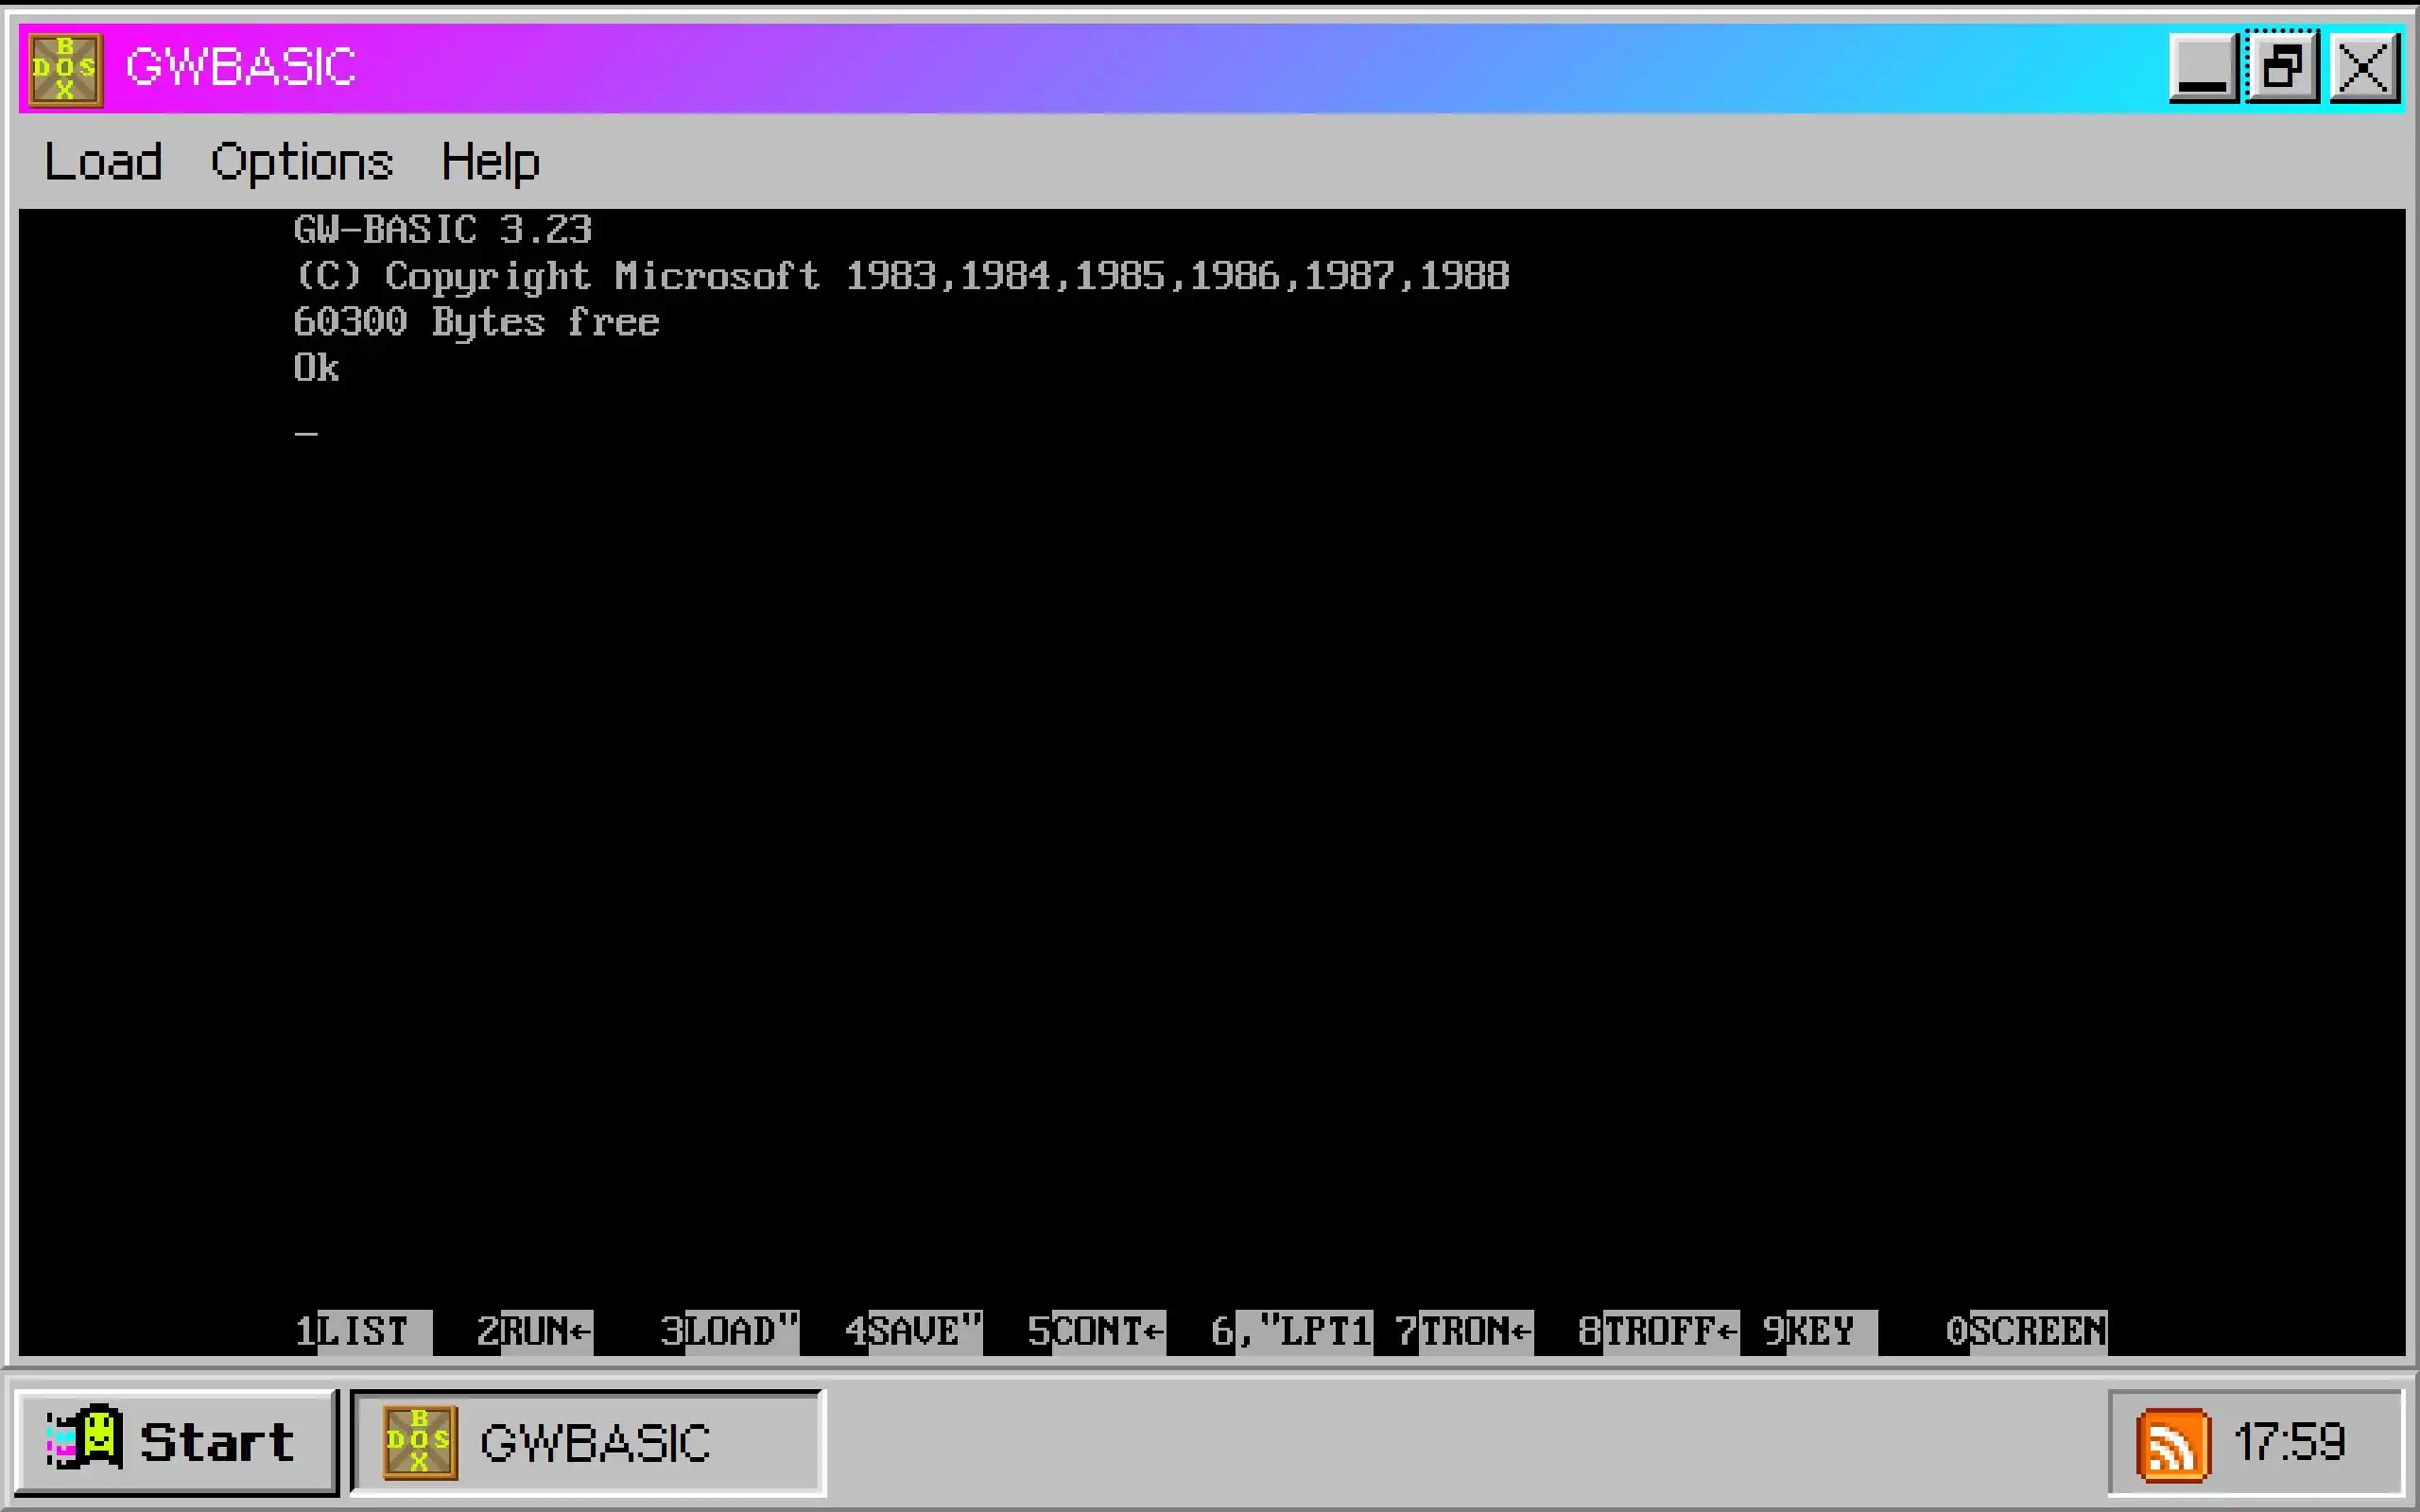Restore the GWBASIC window size
This screenshot has height=1512, width=2420.
(2282, 68)
